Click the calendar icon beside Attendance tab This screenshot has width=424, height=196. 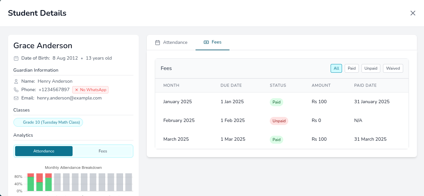point(157,42)
